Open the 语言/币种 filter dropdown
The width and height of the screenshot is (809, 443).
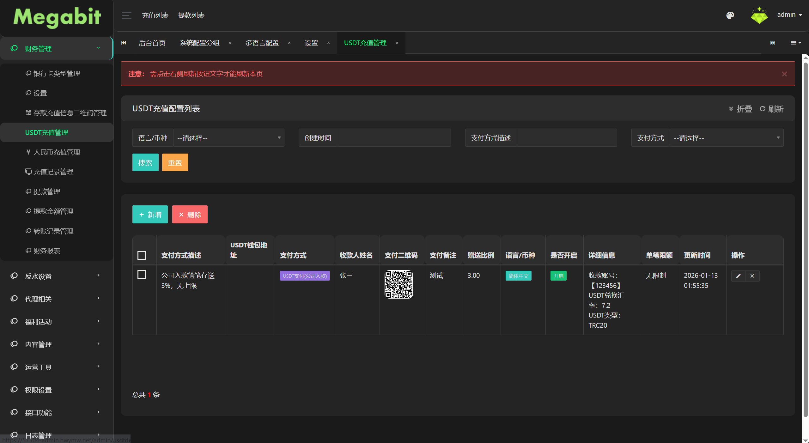point(229,138)
